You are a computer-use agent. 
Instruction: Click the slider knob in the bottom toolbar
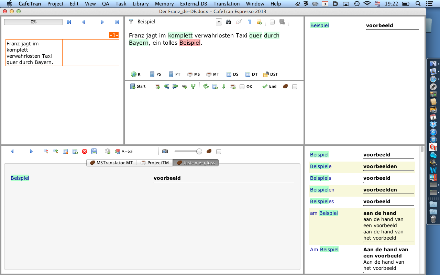[x=199, y=151]
